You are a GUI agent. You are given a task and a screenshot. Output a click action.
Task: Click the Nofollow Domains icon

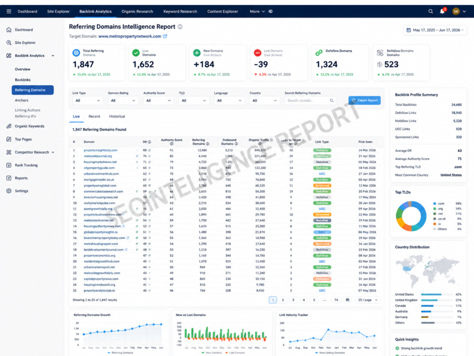point(380,53)
